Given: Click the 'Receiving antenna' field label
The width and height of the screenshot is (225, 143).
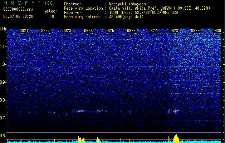Looking at the screenshot, I should pyautogui.click(x=82, y=17).
